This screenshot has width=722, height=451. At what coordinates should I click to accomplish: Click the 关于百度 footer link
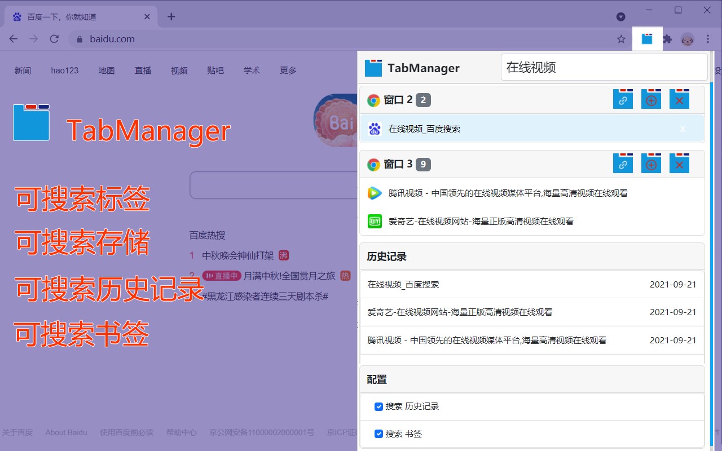(17, 432)
